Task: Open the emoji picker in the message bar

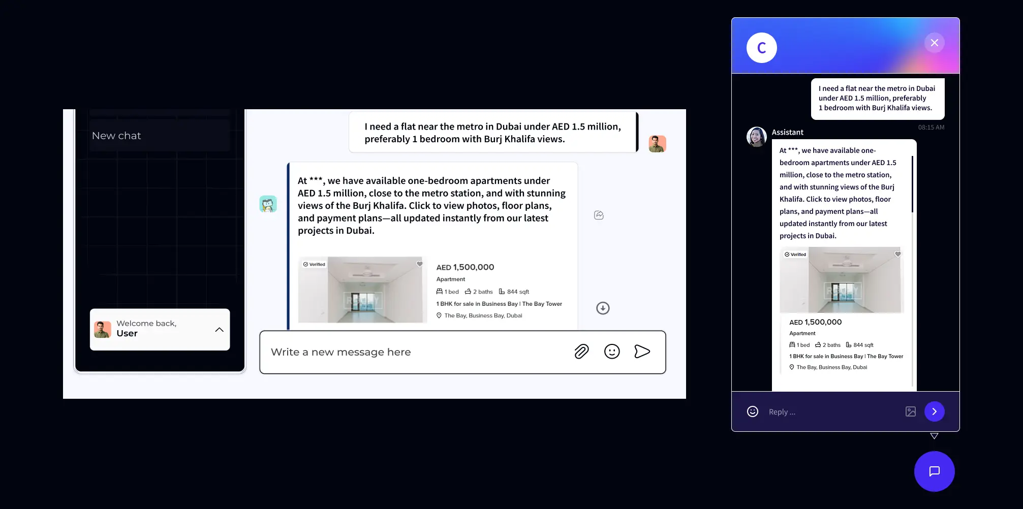Action: click(612, 351)
